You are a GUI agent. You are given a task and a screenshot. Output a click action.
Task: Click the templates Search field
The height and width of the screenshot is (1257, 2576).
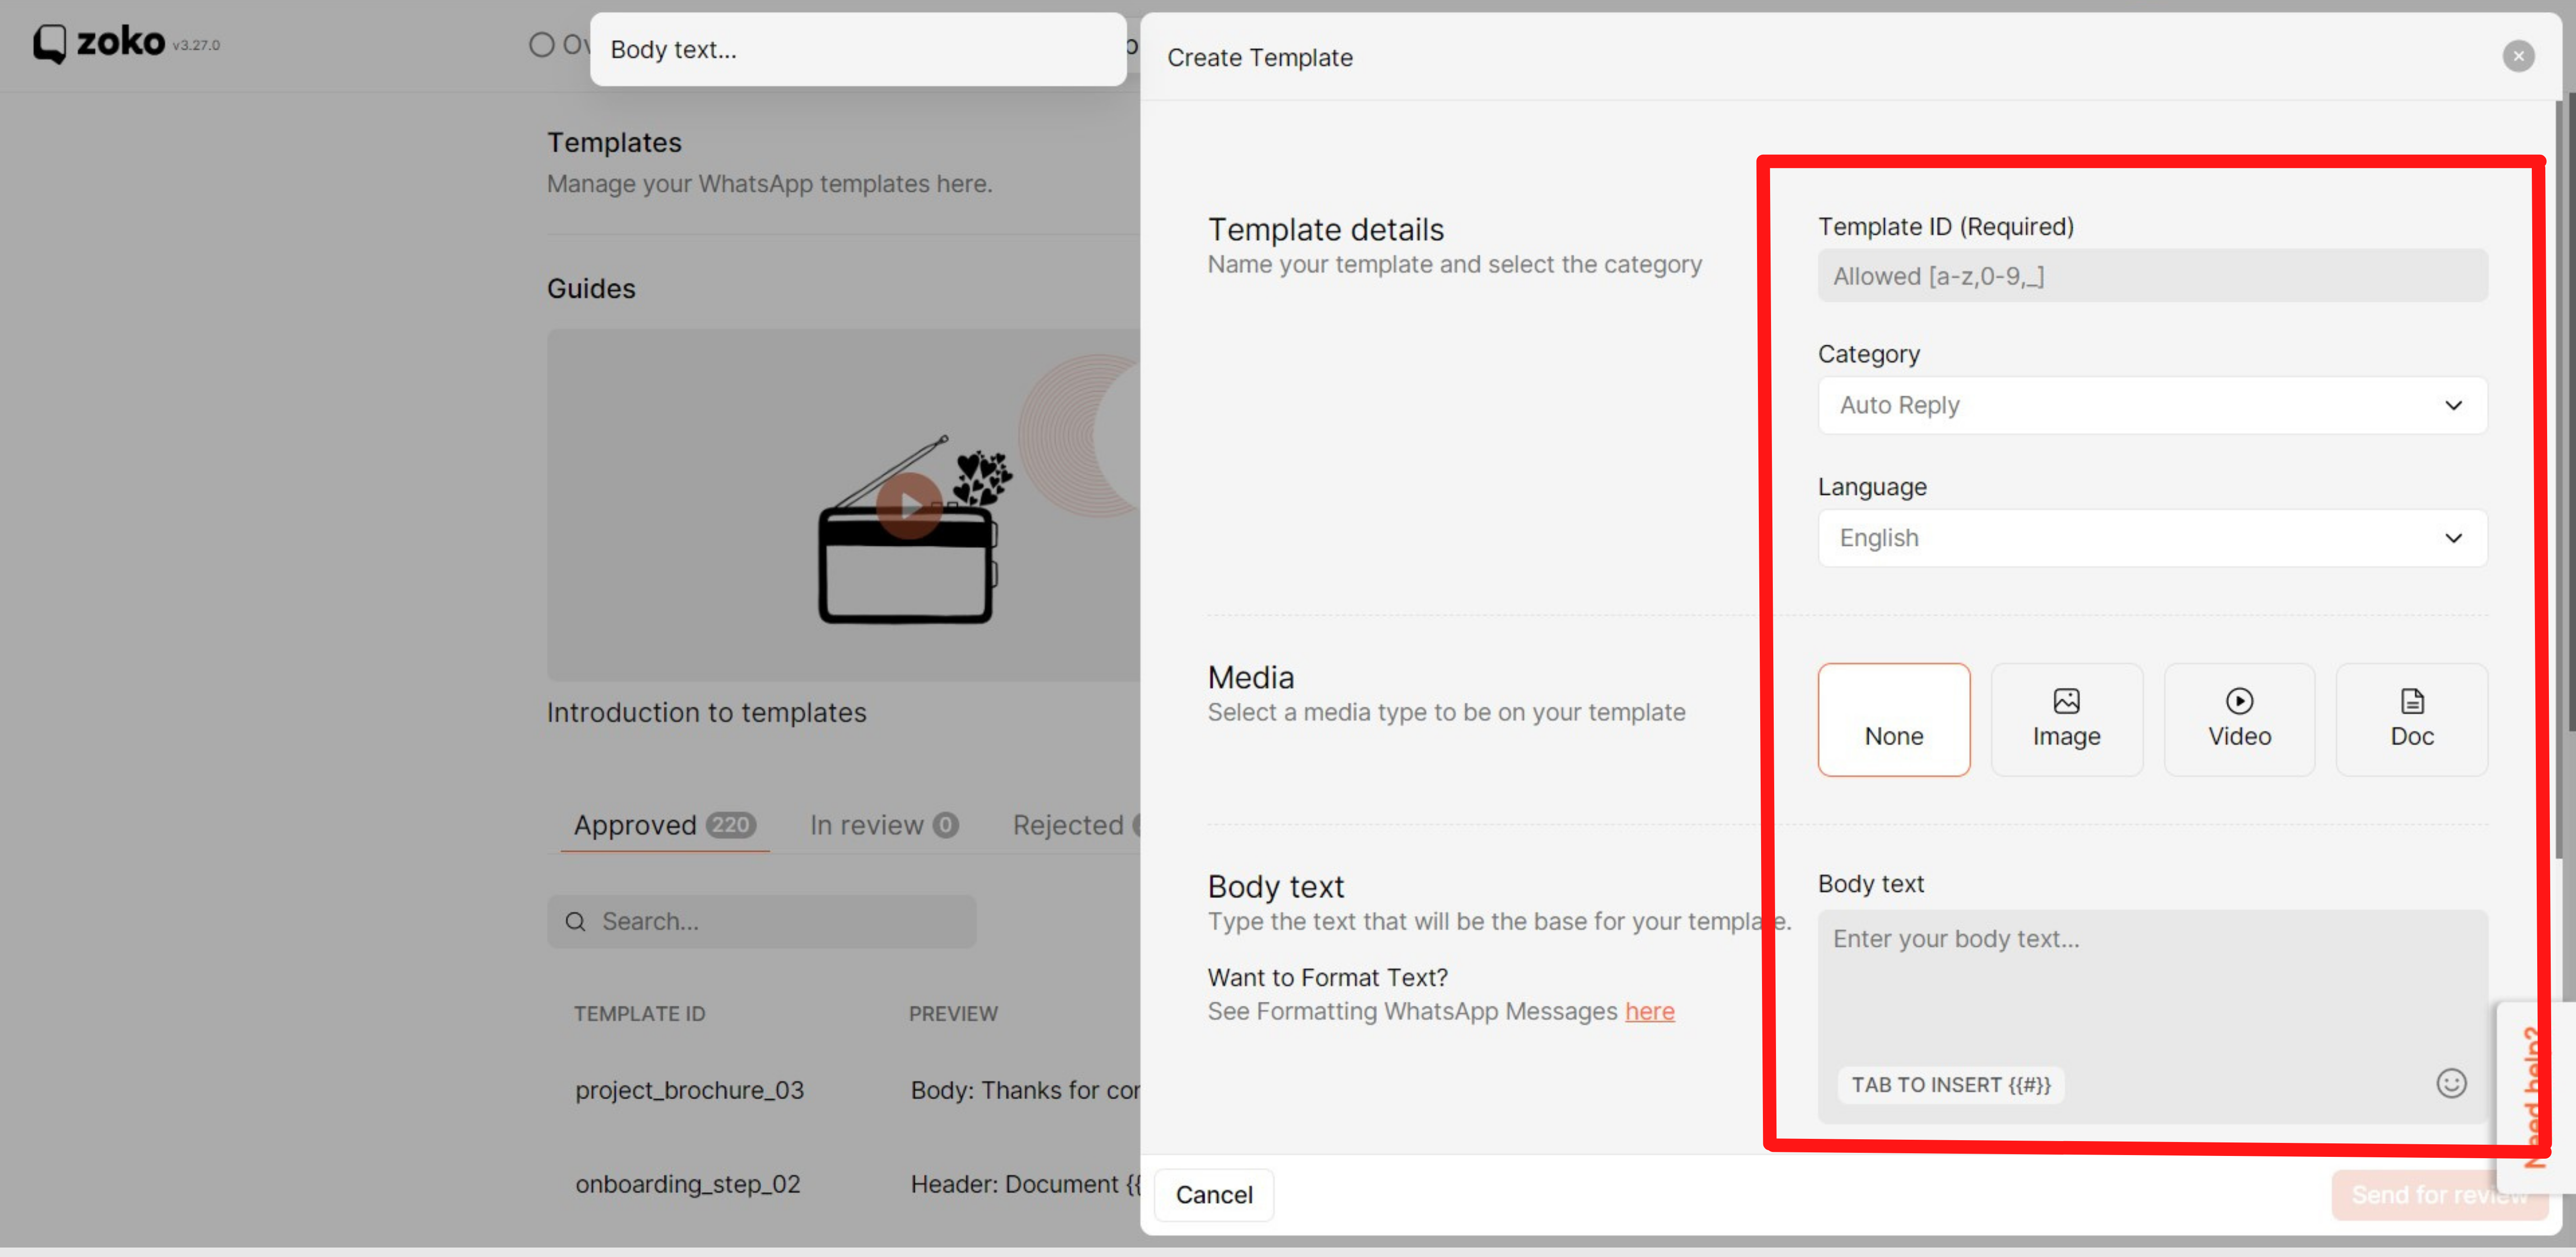(762, 921)
